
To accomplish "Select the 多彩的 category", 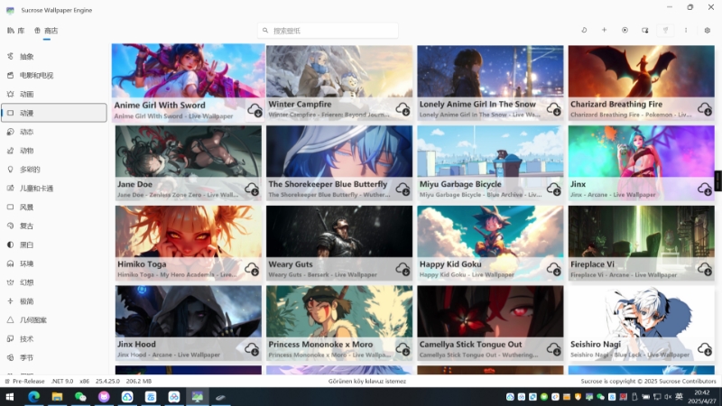I will click(54, 170).
